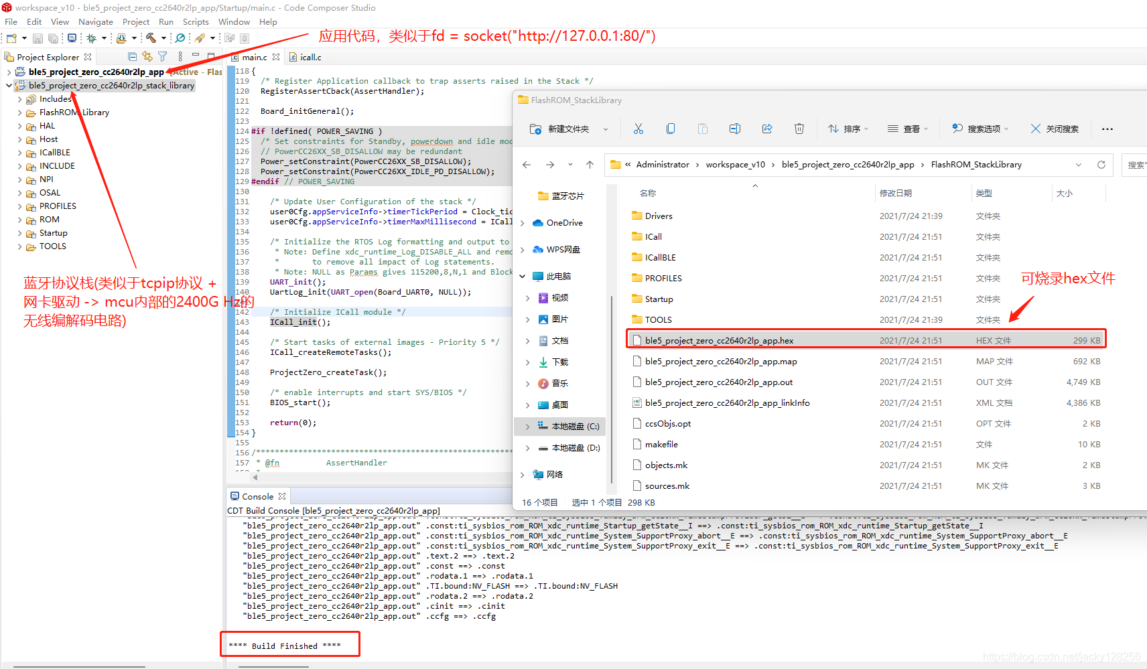
Task: Click the pen highlighter icon in toolbar
Action: pos(200,38)
